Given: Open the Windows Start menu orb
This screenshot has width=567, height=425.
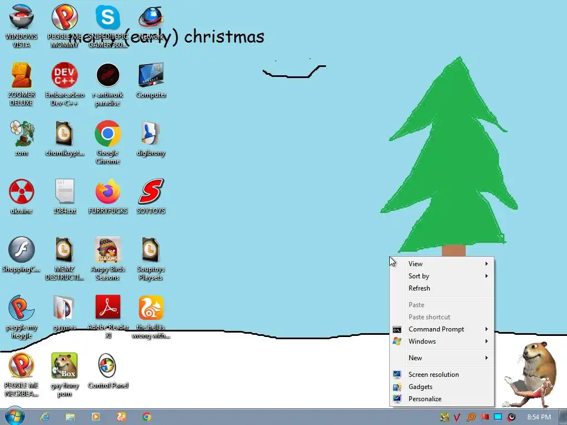Looking at the screenshot, I should (15, 416).
